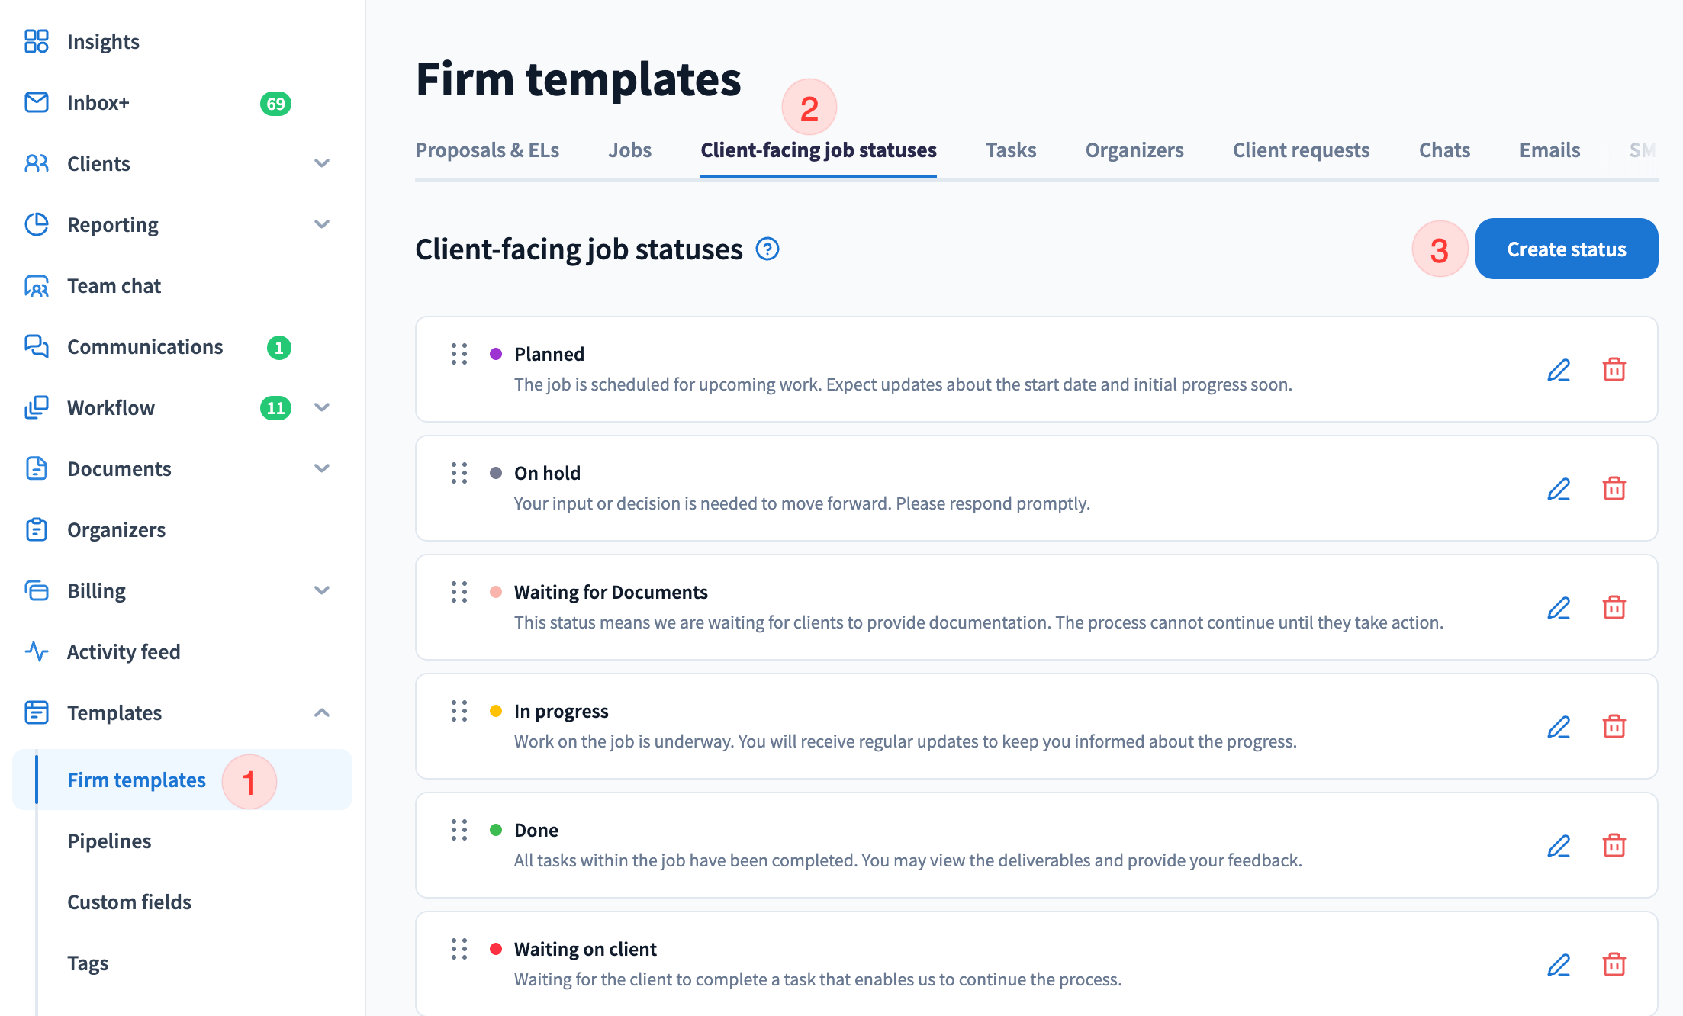
Task: Collapse the Templates section
Action: click(x=322, y=712)
